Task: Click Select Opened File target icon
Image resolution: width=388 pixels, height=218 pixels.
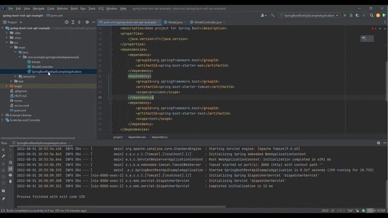Action: [67, 22]
